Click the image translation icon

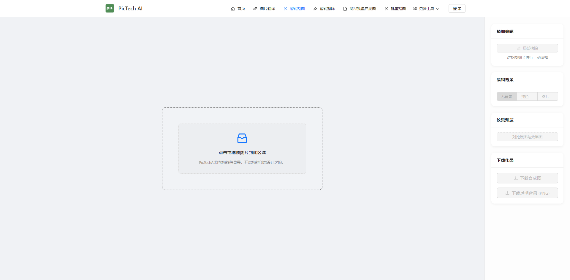pyautogui.click(x=255, y=9)
